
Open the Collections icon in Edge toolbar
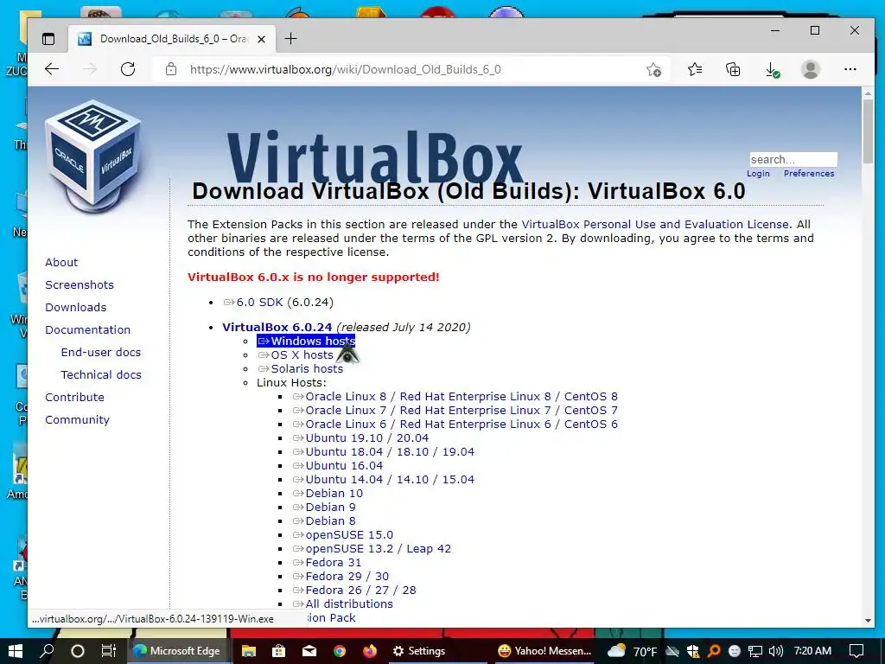coord(733,69)
